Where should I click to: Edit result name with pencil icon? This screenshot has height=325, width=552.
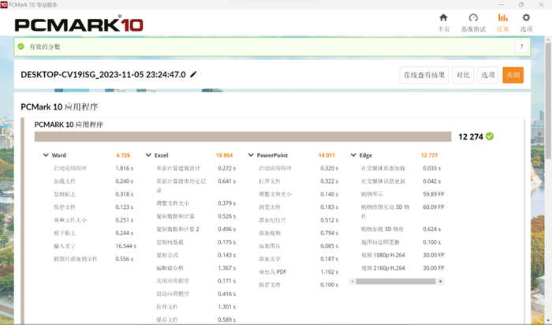click(x=193, y=74)
